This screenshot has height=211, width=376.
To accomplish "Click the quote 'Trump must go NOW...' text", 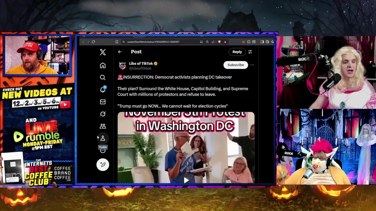I will (x=172, y=106).
